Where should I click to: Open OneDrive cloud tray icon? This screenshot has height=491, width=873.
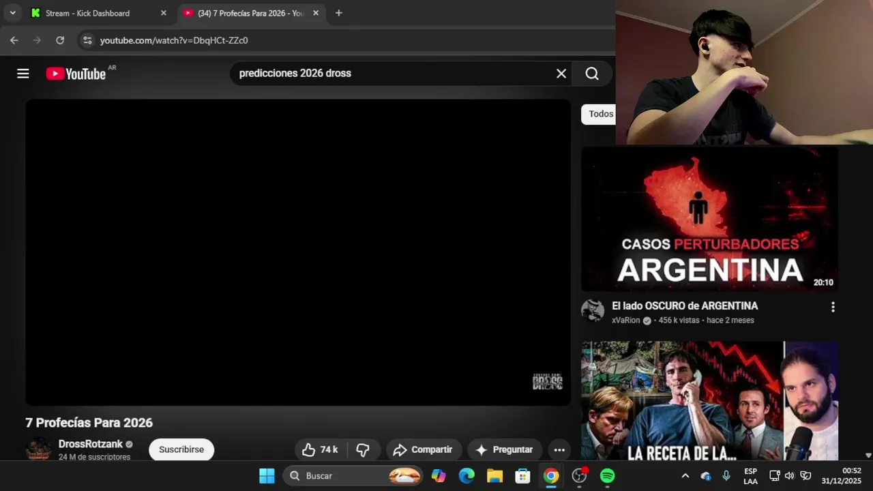tap(706, 475)
